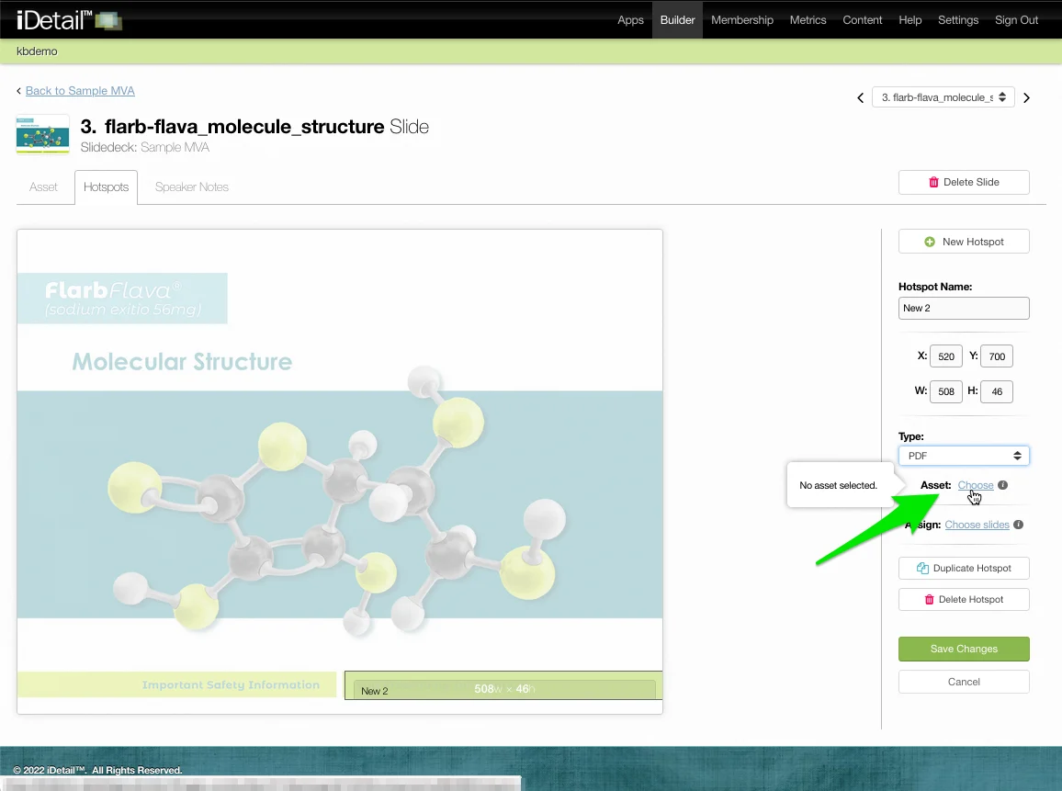Open the Apps menu

[x=630, y=19]
